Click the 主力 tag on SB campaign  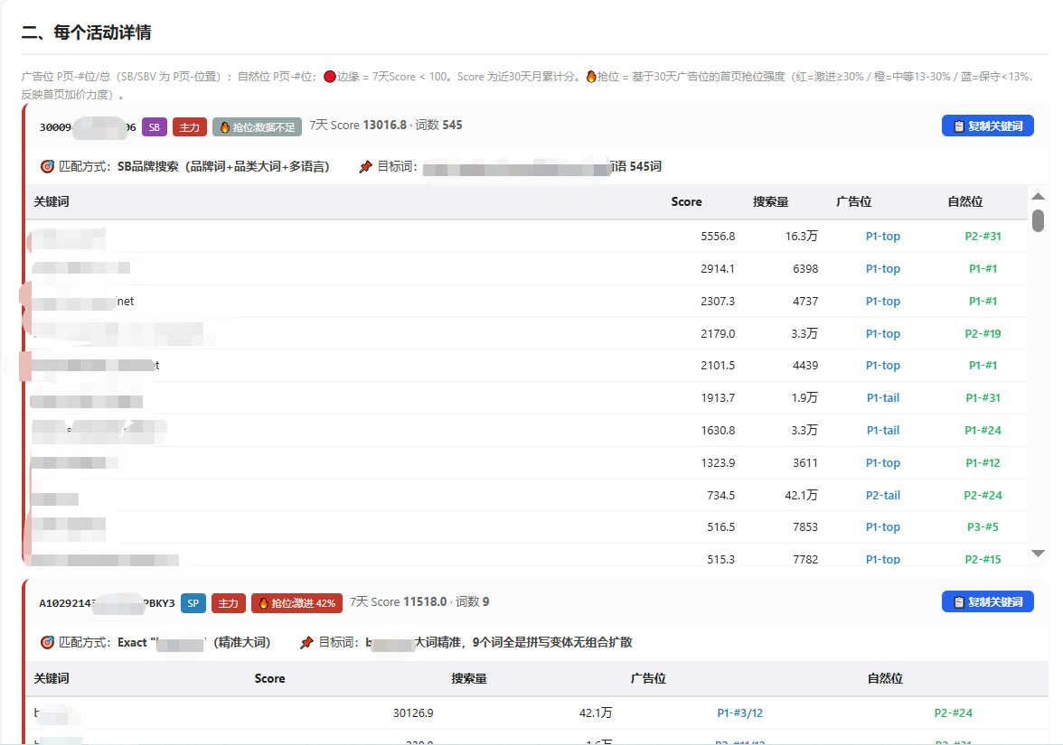(189, 127)
